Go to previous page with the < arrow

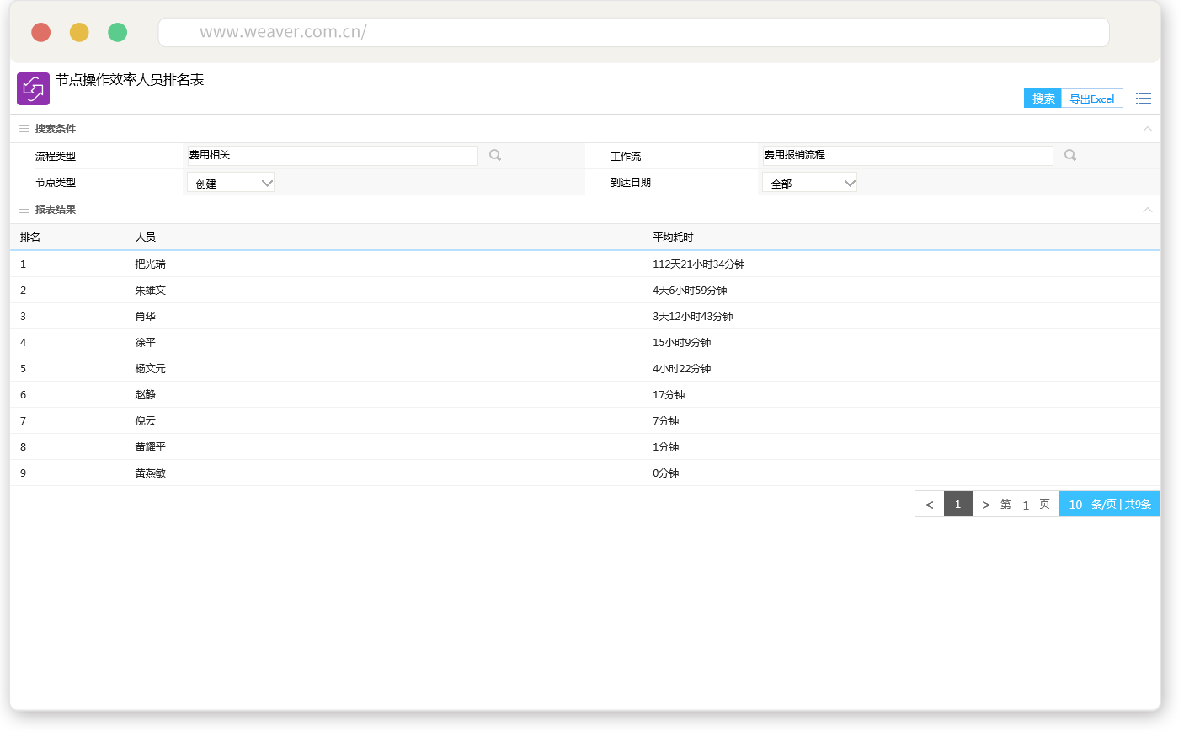pyautogui.click(x=929, y=505)
